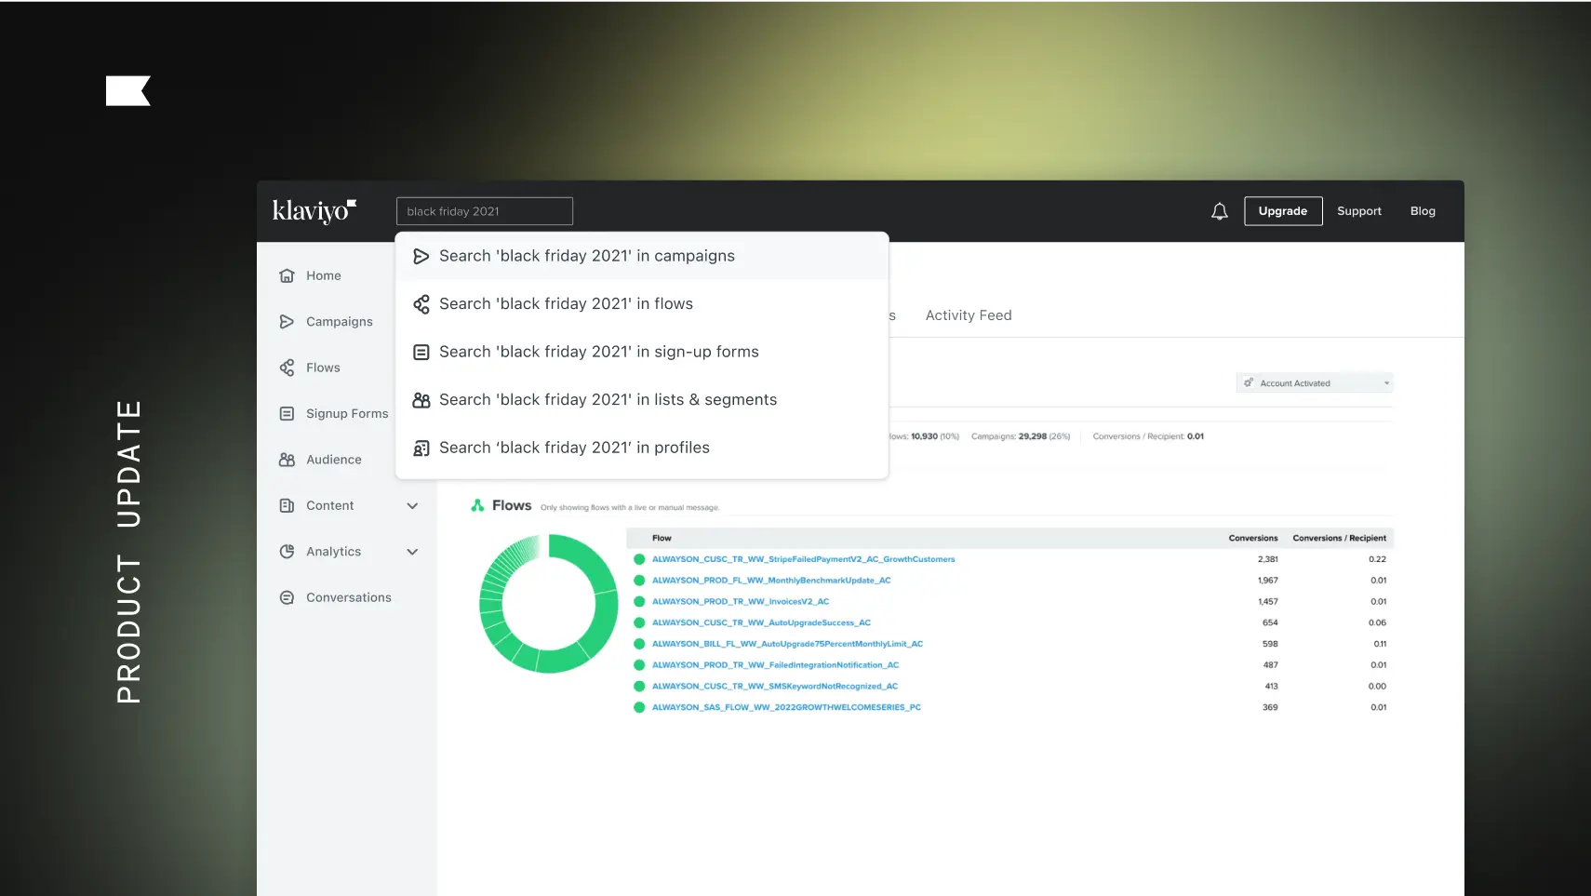This screenshot has height=896, width=1591.
Task: Open flow AutoUpgrade75PercentMonthlyLimit_AC
Action: pos(787,644)
